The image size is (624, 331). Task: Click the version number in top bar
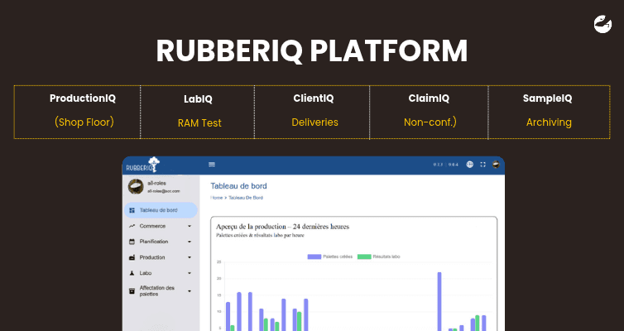446,165
